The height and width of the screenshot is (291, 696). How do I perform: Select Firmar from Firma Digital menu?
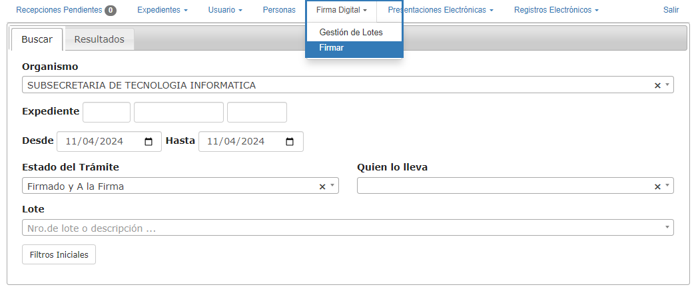(x=332, y=48)
